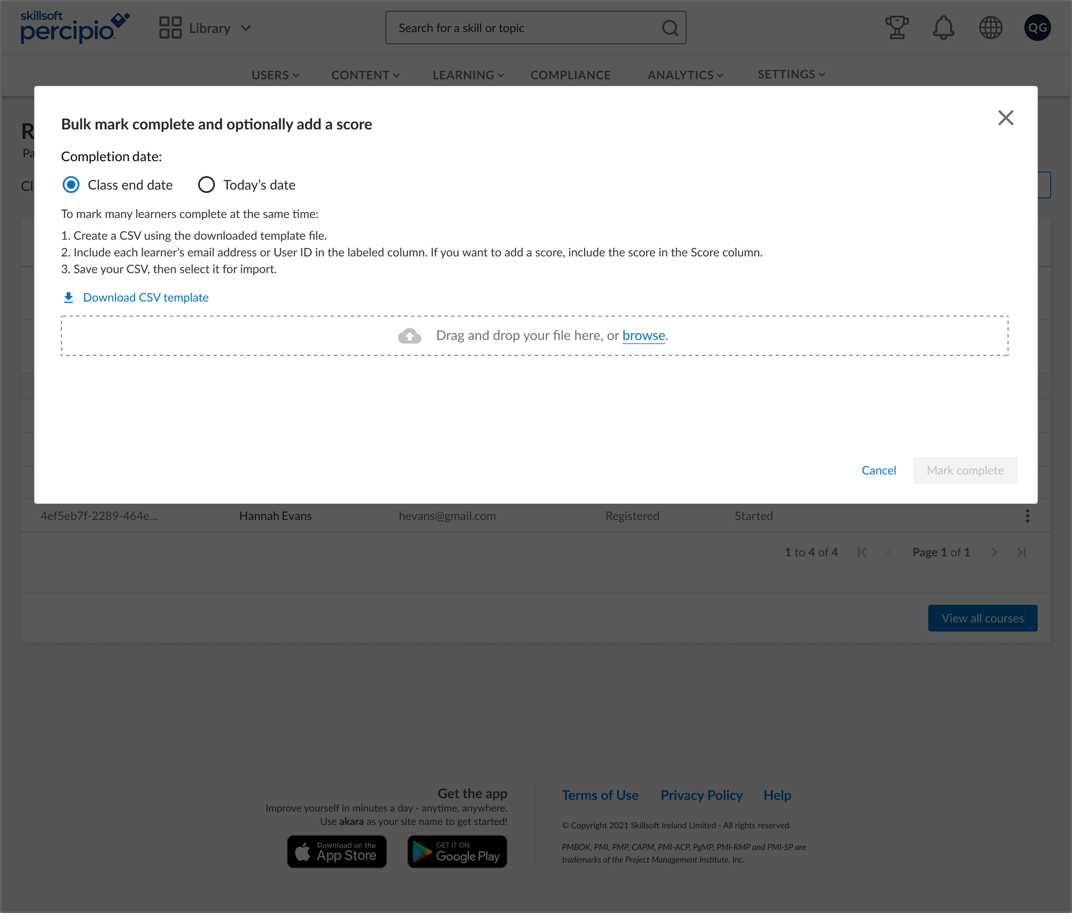Focus the skill or topic search field
The width and height of the screenshot is (1072, 913).
[x=523, y=28]
